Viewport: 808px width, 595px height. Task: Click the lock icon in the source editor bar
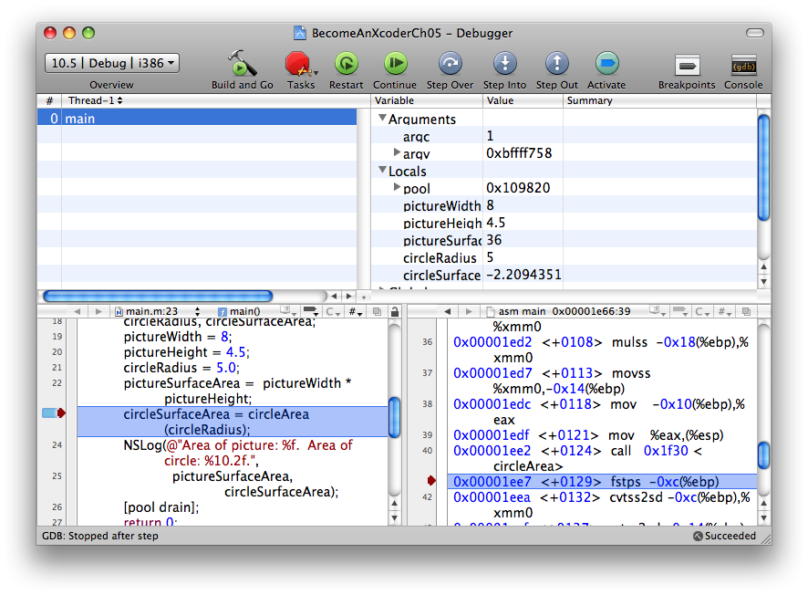(394, 312)
